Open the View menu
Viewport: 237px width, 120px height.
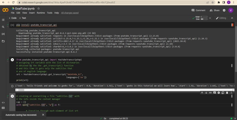pos(25,13)
